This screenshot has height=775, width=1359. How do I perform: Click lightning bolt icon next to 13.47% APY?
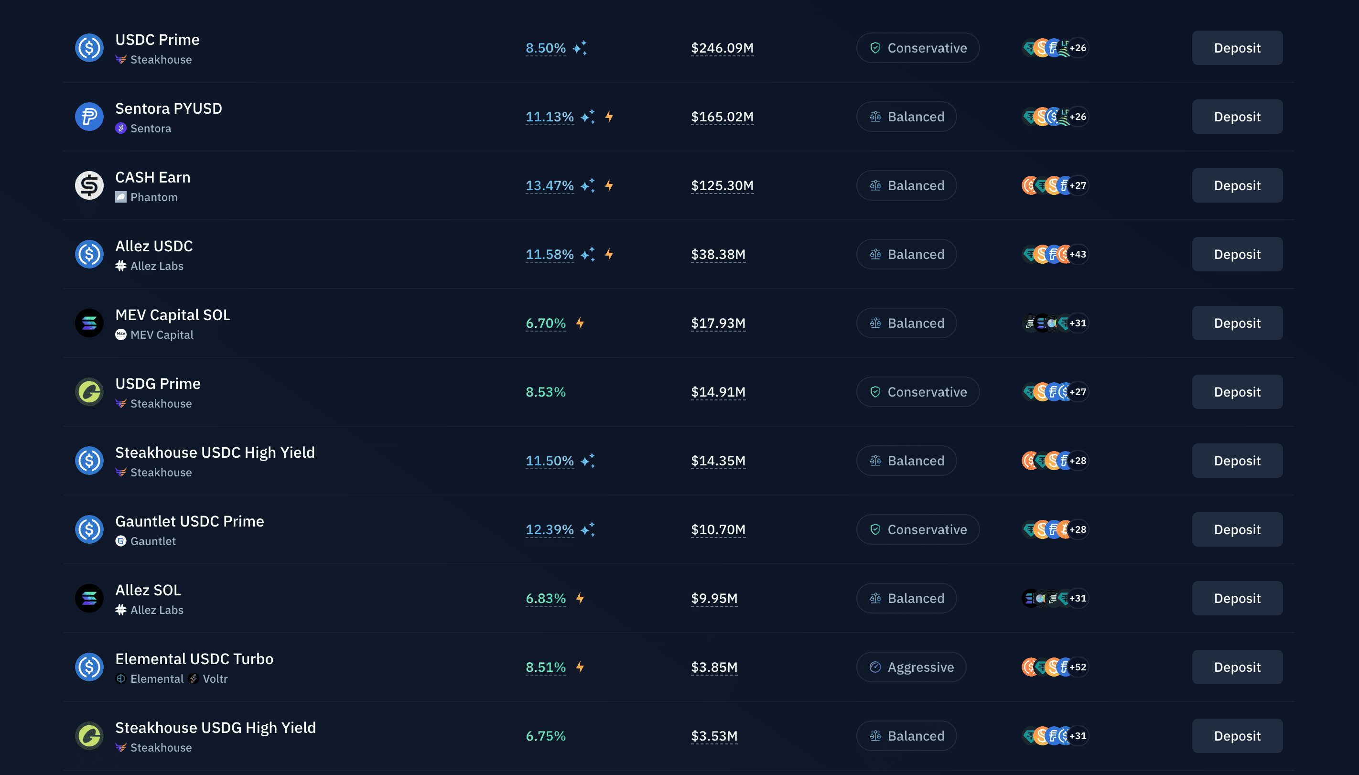[609, 185]
